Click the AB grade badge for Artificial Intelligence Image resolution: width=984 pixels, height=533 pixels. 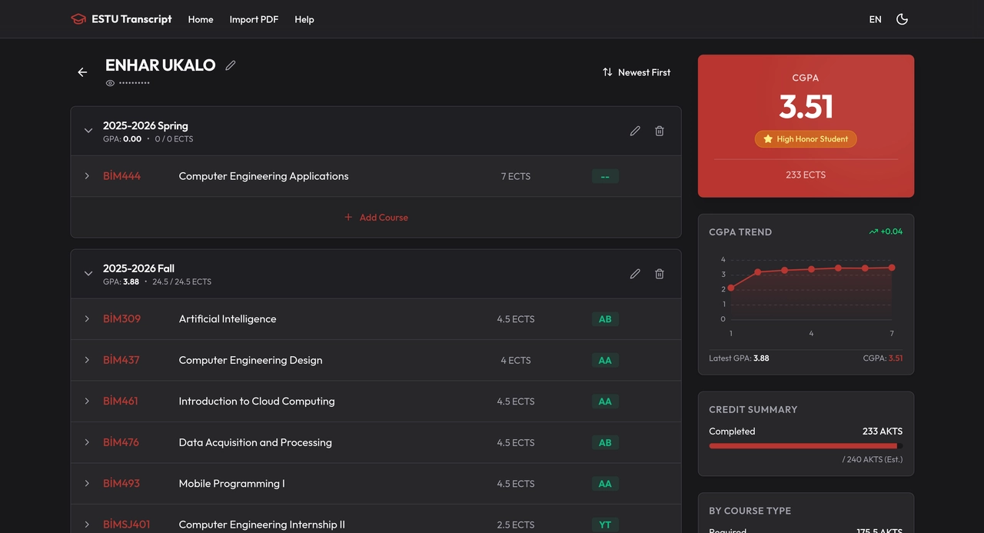pyautogui.click(x=605, y=318)
